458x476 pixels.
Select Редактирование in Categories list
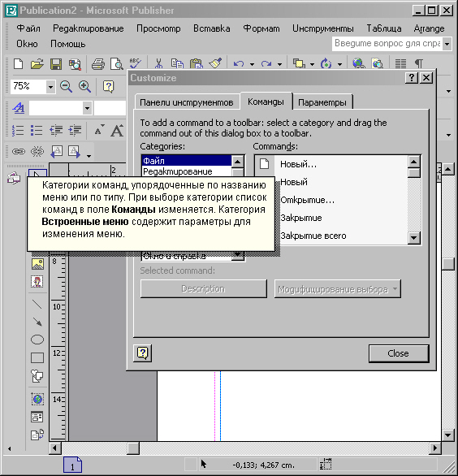(x=186, y=171)
